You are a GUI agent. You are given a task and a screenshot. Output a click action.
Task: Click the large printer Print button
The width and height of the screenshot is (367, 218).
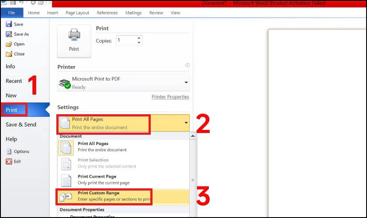[74, 41]
